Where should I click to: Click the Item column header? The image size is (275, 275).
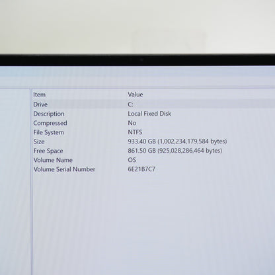40,95
